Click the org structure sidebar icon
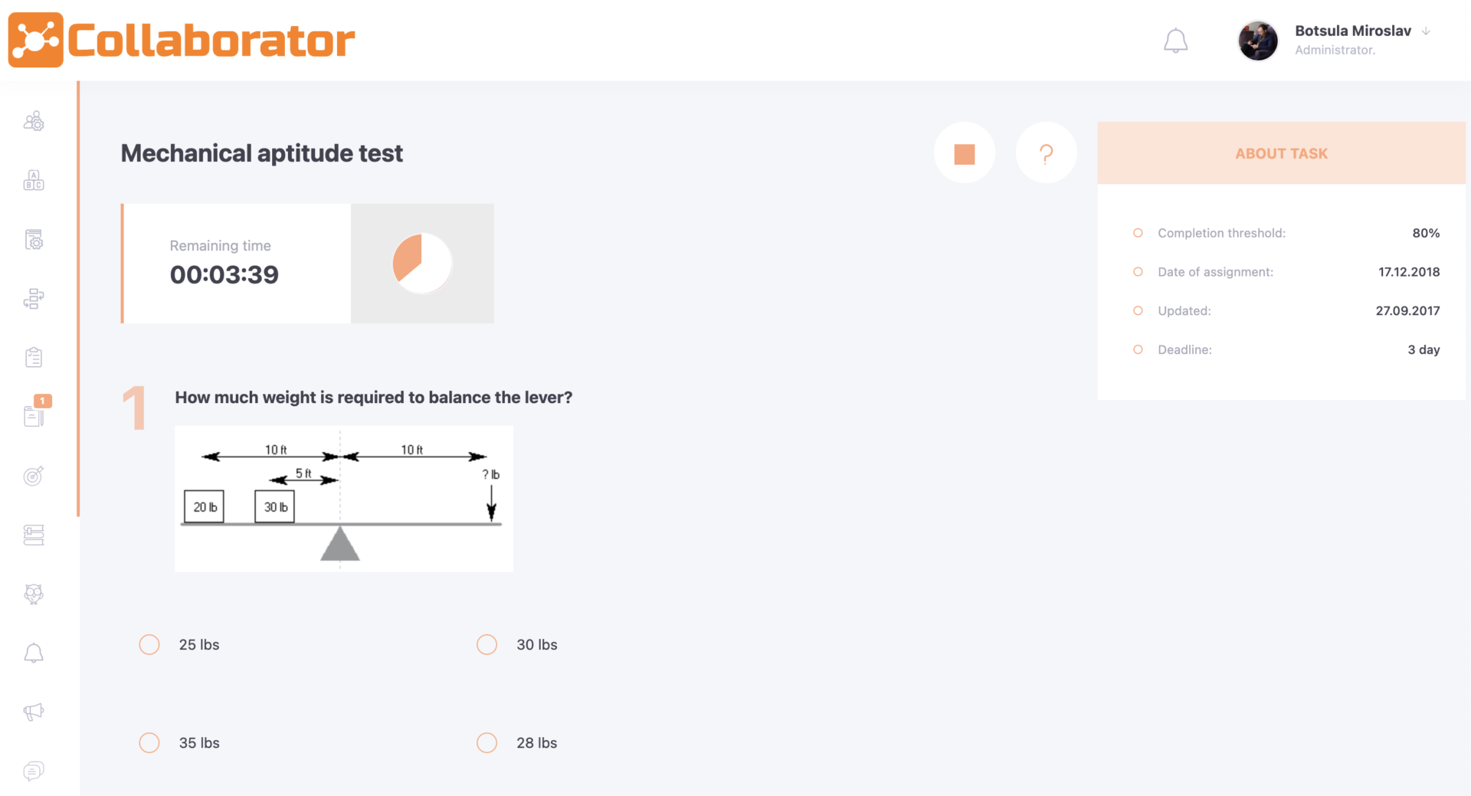Viewport: 1471px width, 796px height. click(34, 299)
